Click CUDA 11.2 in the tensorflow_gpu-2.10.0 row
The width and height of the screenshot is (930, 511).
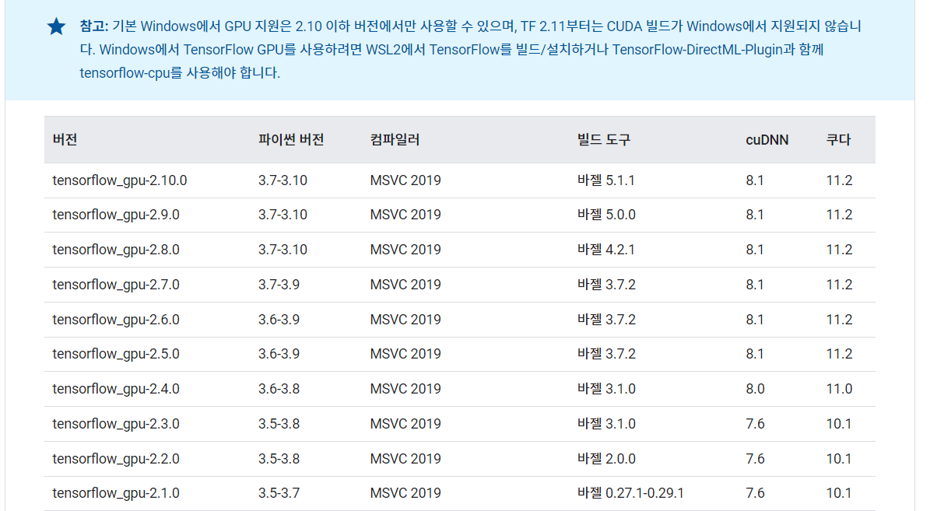click(839, 180)
